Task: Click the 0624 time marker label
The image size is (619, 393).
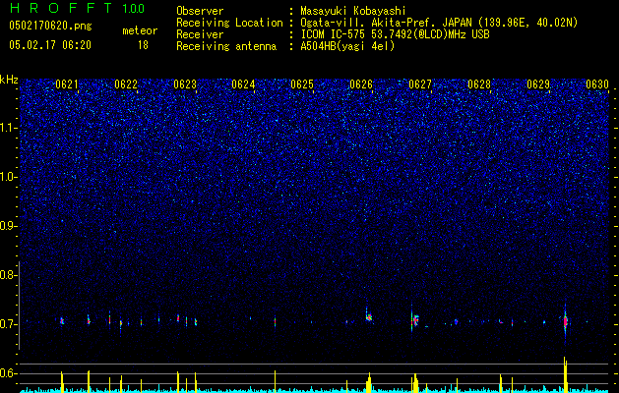Action: point(243,84)
